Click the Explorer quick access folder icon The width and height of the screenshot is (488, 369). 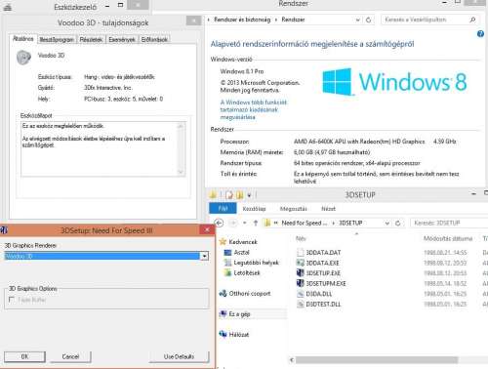tap(213, 195)
